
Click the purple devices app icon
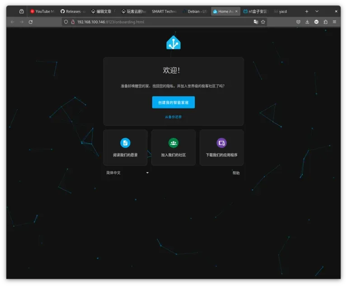tap(221, 143)
